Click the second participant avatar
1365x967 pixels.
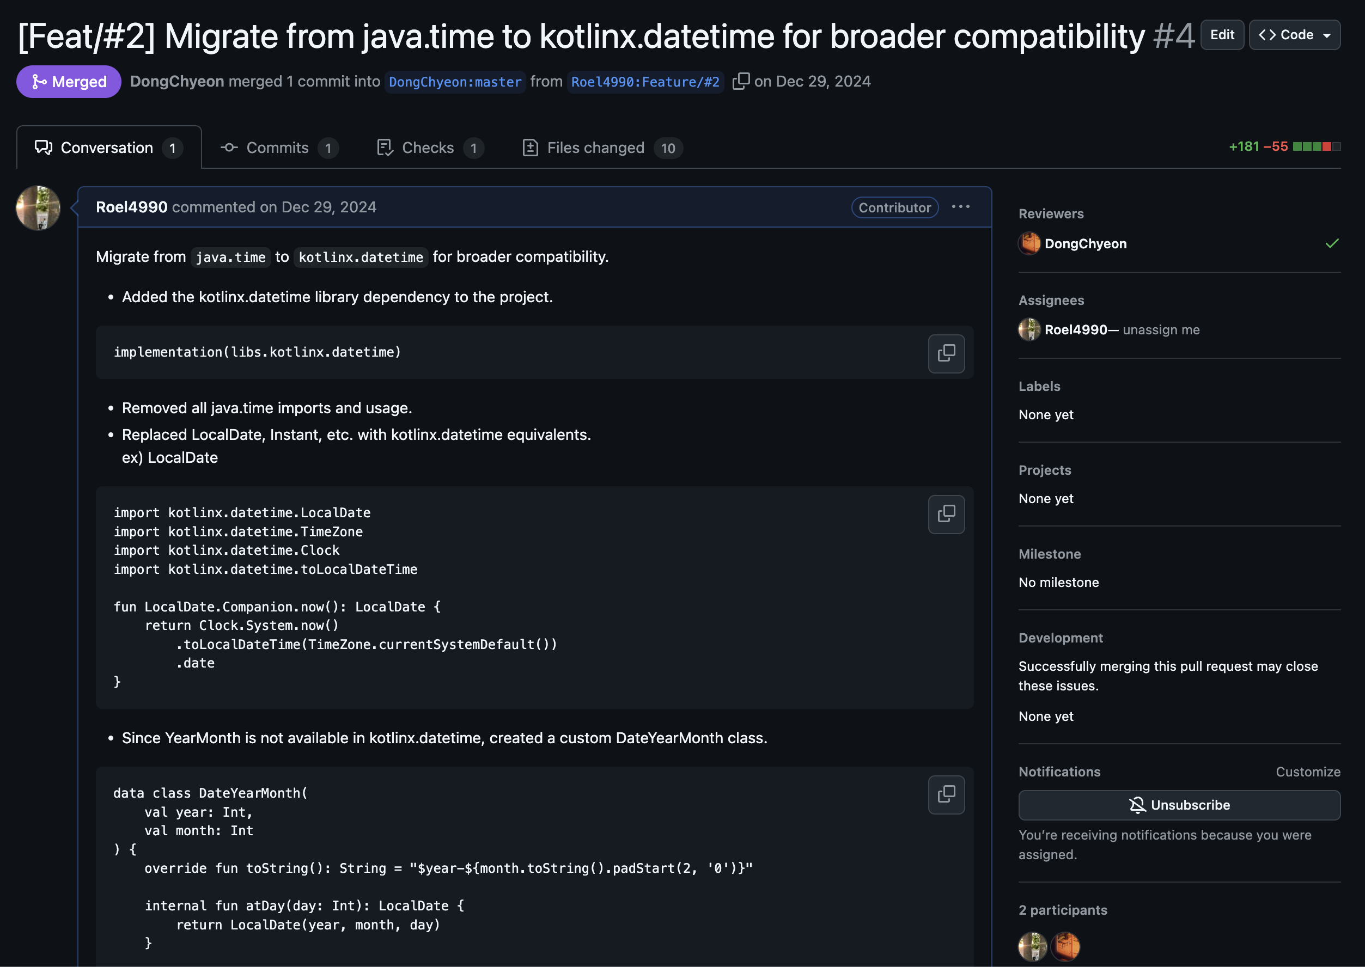pyautogui.click(x=1065, y=946)
